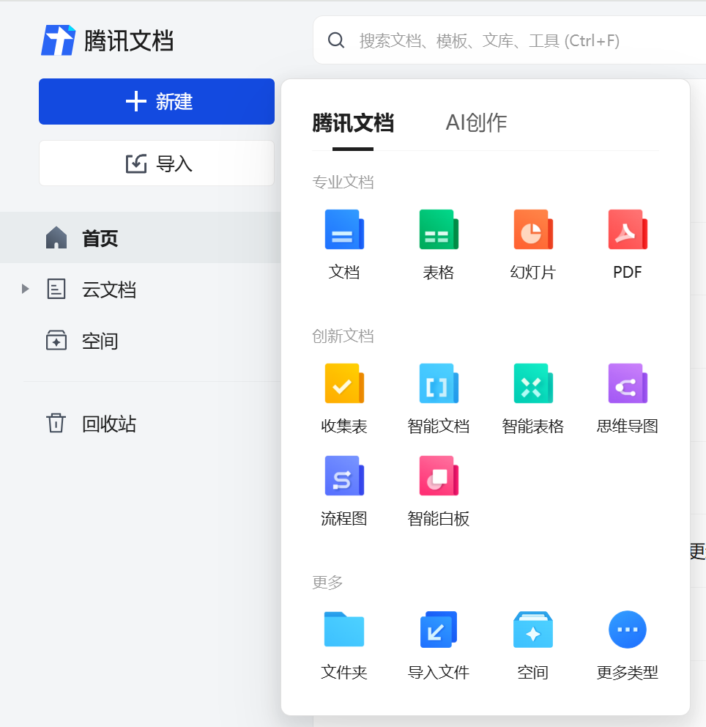Open 首页 in the sidebar

pyautogui.click(x=141, y=238)
